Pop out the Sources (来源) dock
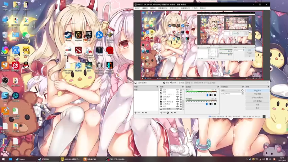 183,87
